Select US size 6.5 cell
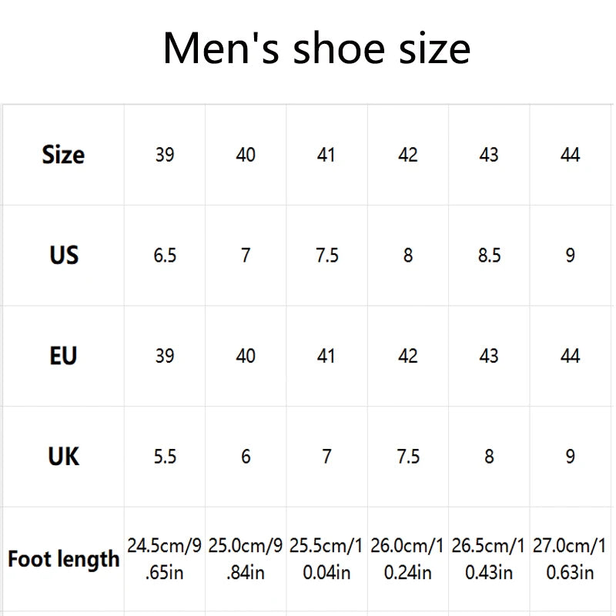The image size is (616, 616). [x=165, y=255]
